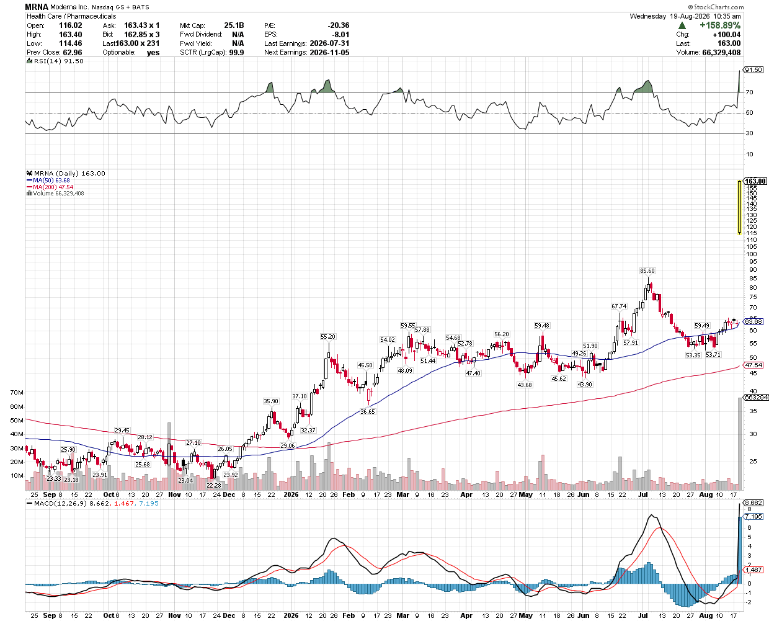Click the 55.20 price label

pyautogui.click(x=327, y=337)
